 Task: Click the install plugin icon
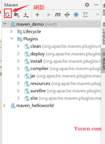pos(27,61)
